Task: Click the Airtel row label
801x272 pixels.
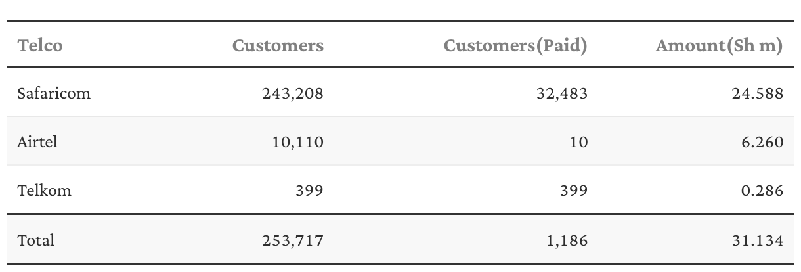Action: tap(37, 141)
